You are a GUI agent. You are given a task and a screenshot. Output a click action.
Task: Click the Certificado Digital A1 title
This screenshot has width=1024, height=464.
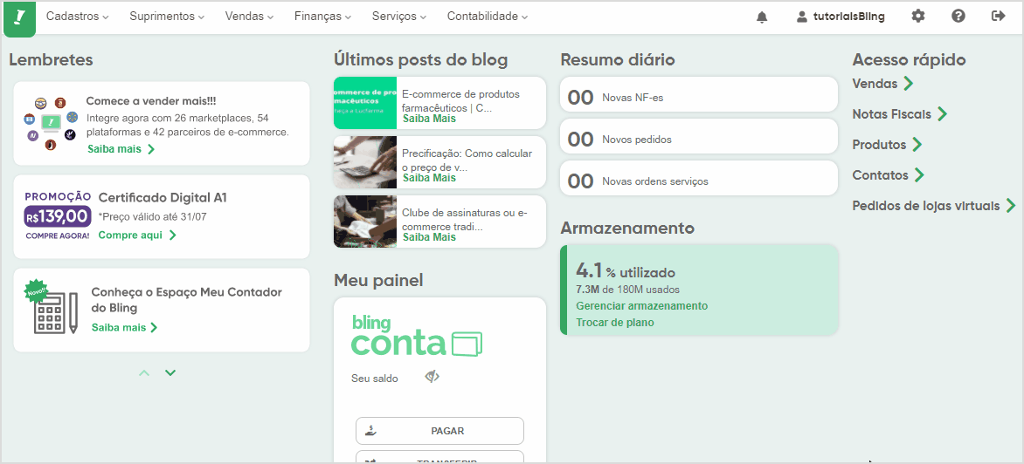[x=163, y=197]
